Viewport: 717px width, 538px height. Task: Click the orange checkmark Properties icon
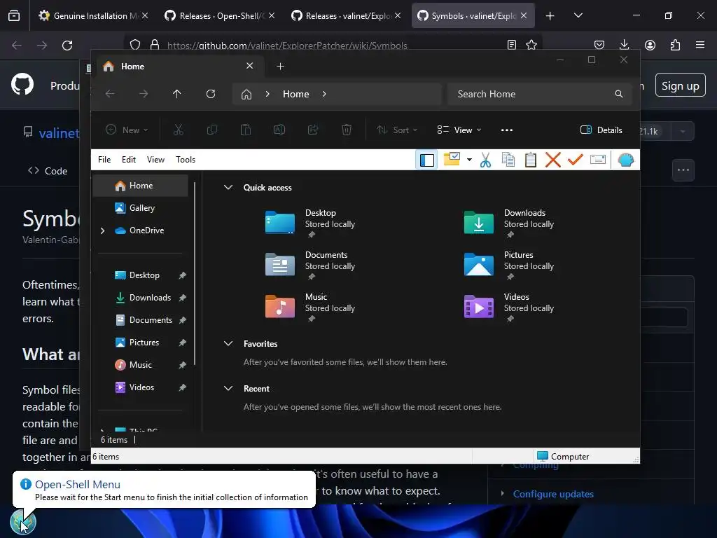click(576, 160)
